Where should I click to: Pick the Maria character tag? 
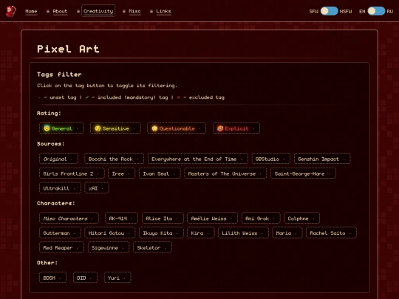tap(287, 233)
